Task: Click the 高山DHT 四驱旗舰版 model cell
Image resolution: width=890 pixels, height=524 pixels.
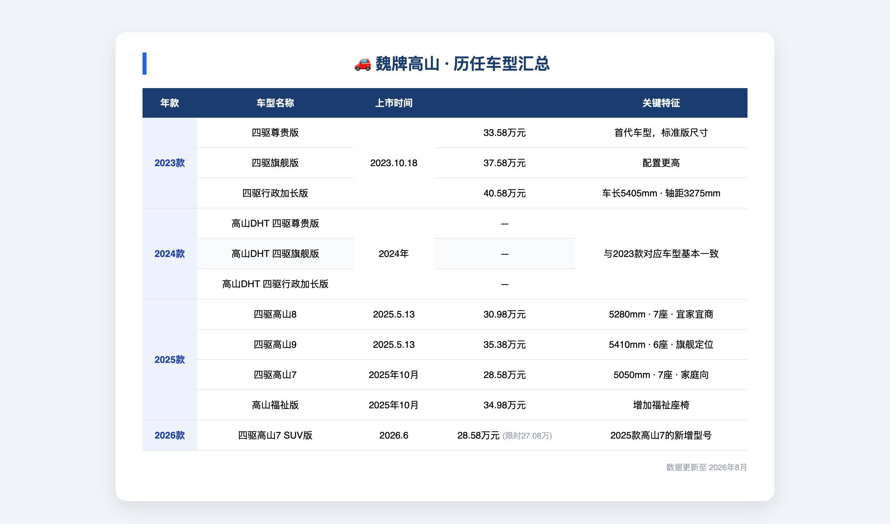Action: tap(275, 254)
